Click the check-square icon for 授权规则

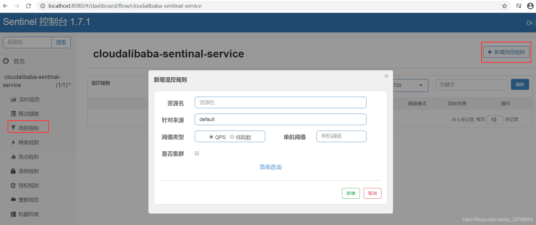tap(13, 185)
